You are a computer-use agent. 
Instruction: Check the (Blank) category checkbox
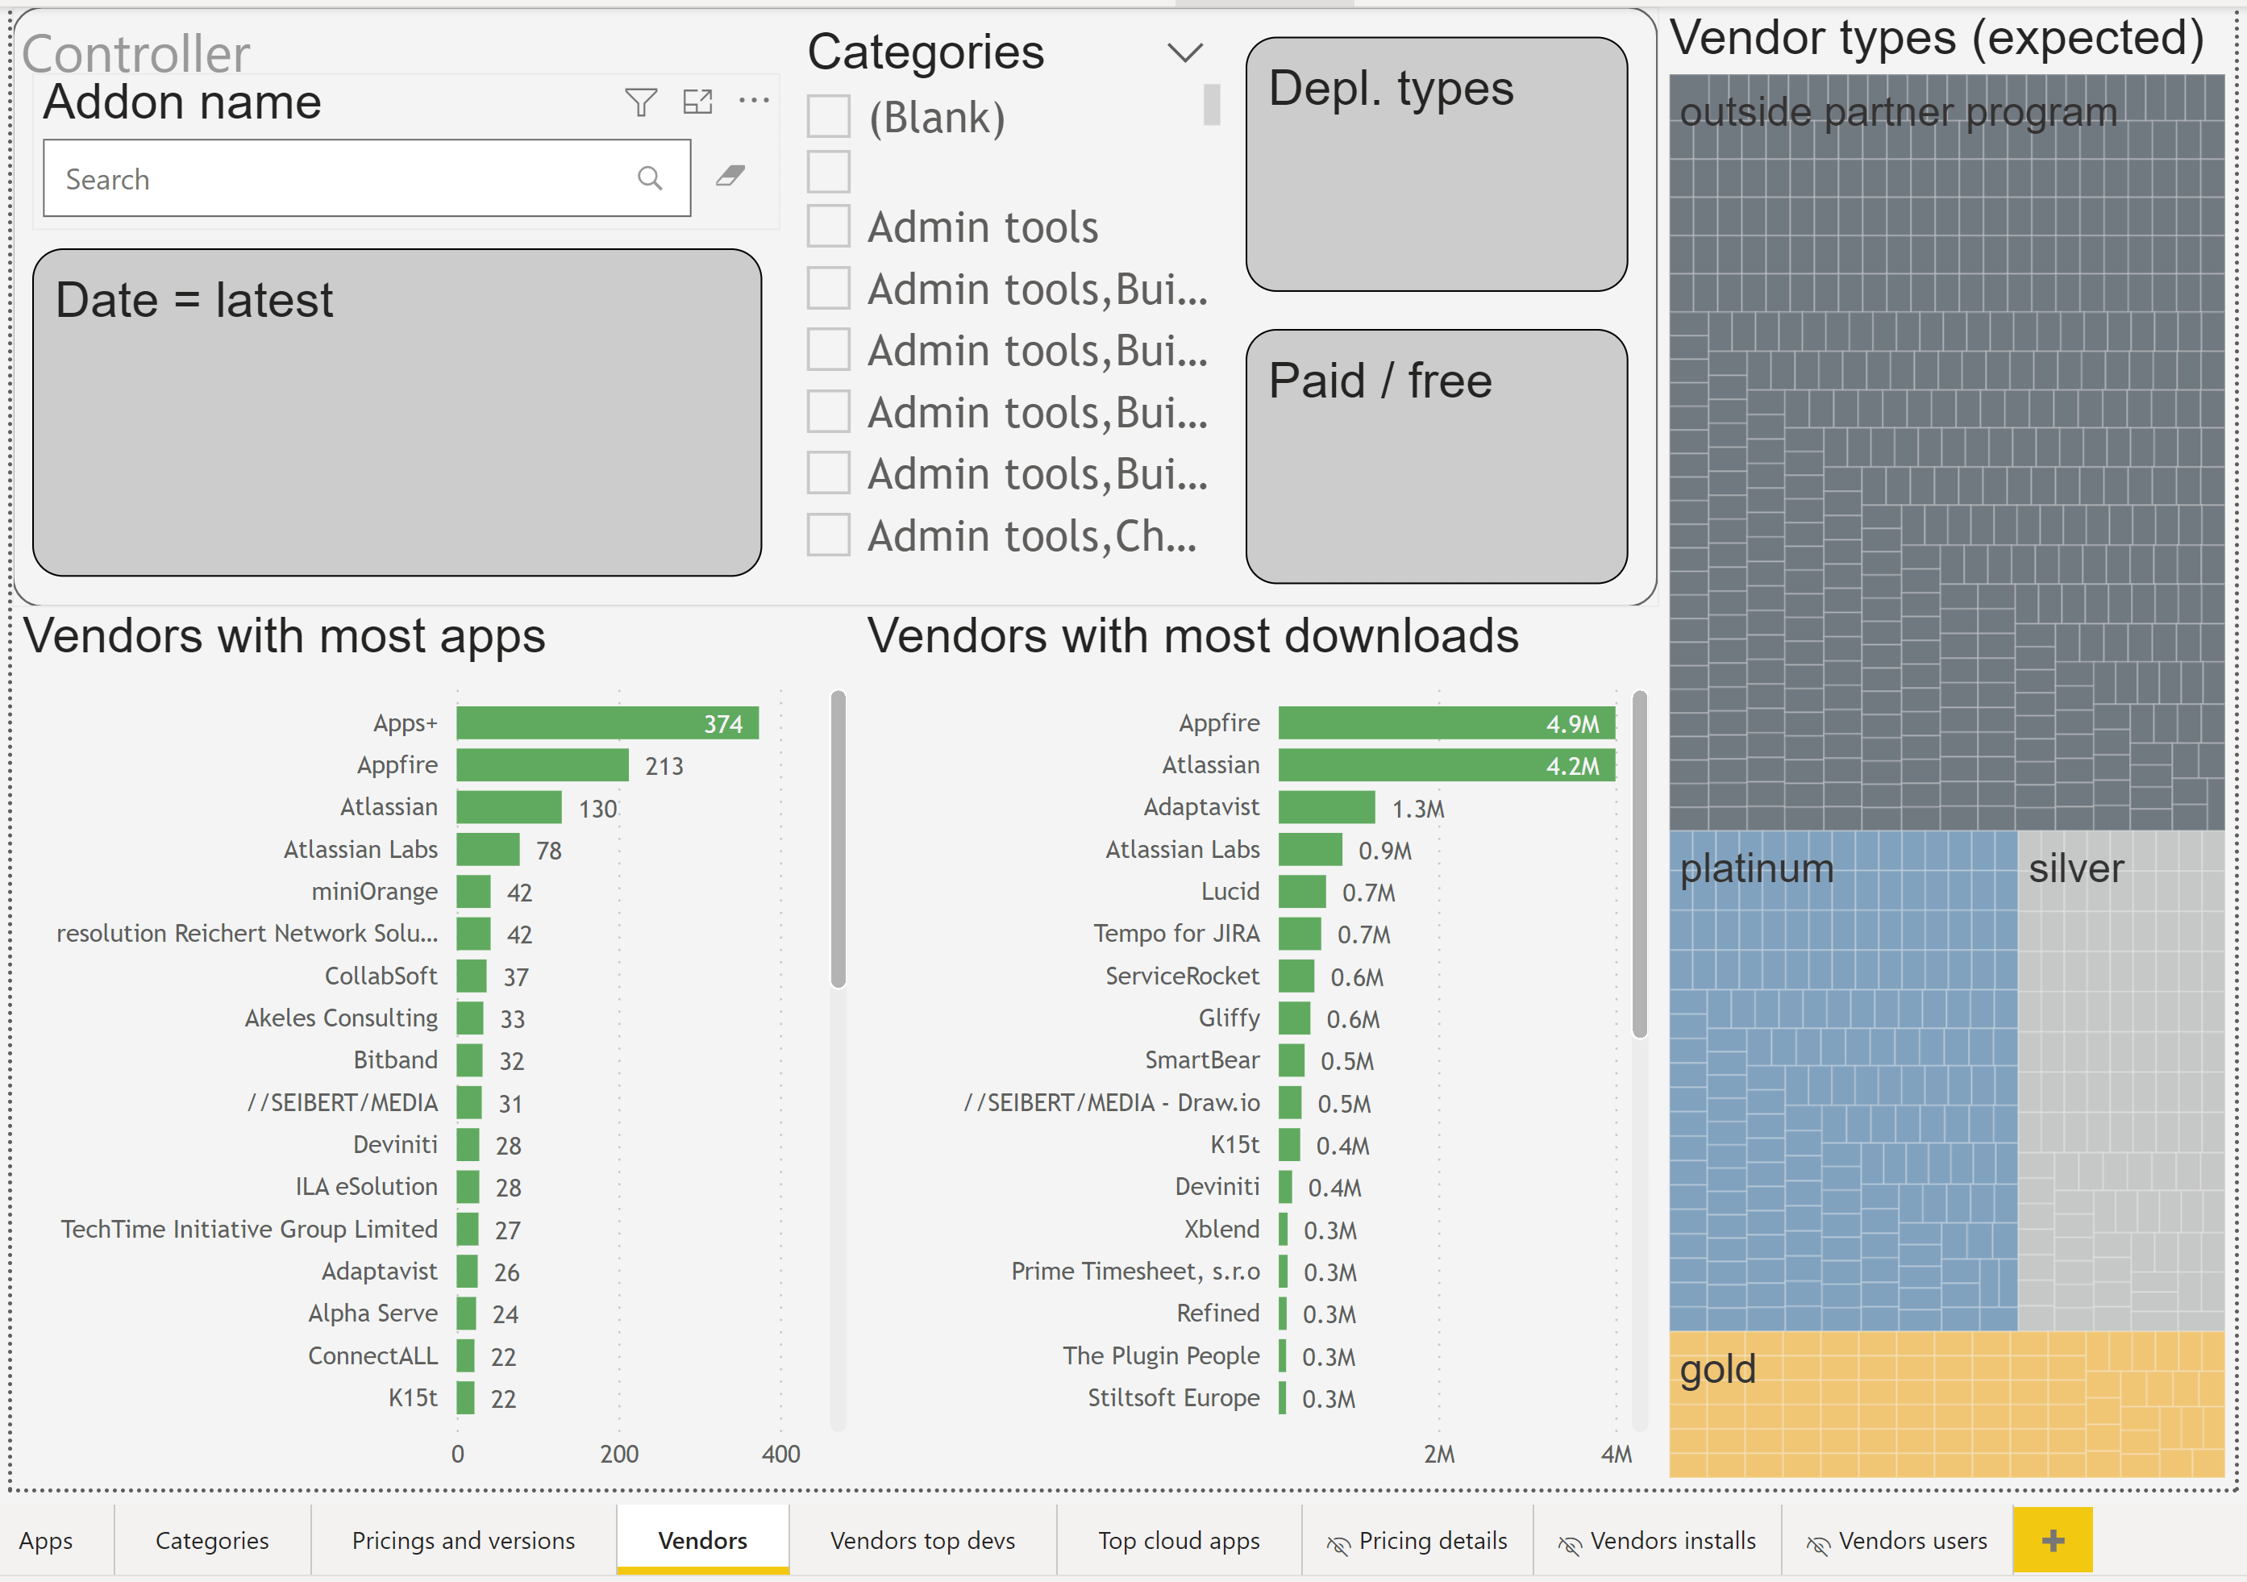click(x=828, y=116)
